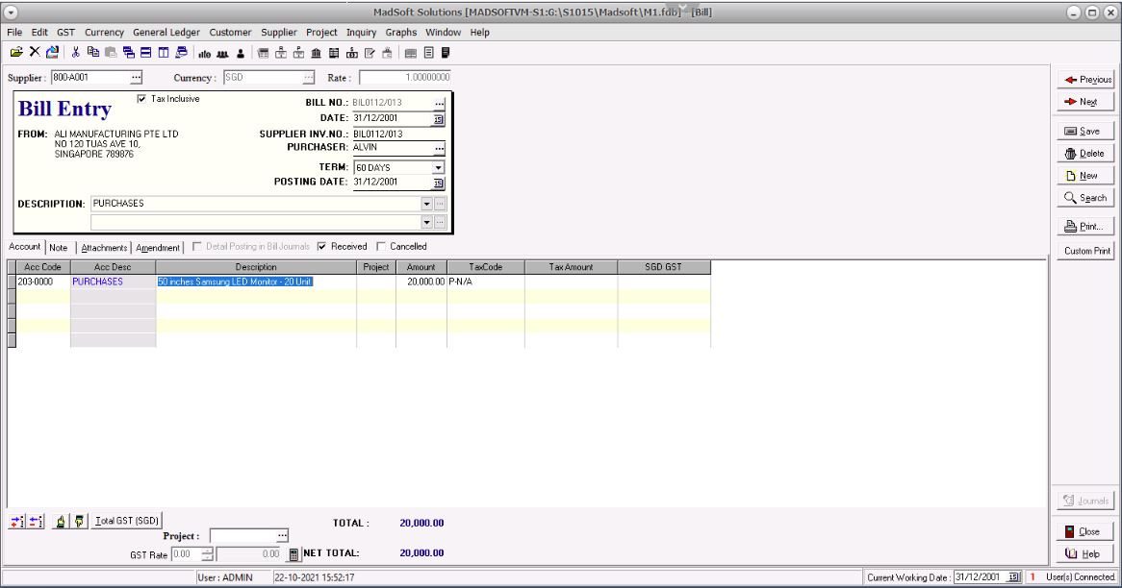Image resolution: width=1122 pixels, height=588 pixels.
Task: Click the SUPPLIER INV.NO. input field
Action: (398, 134)
